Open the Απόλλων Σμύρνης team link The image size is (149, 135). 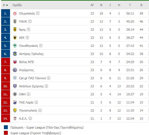(31, 86)
